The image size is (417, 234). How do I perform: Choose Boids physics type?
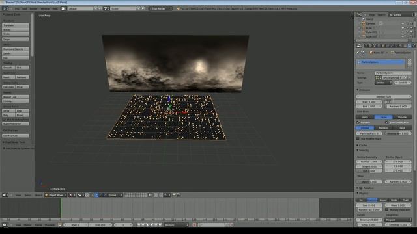click(394, 200)
